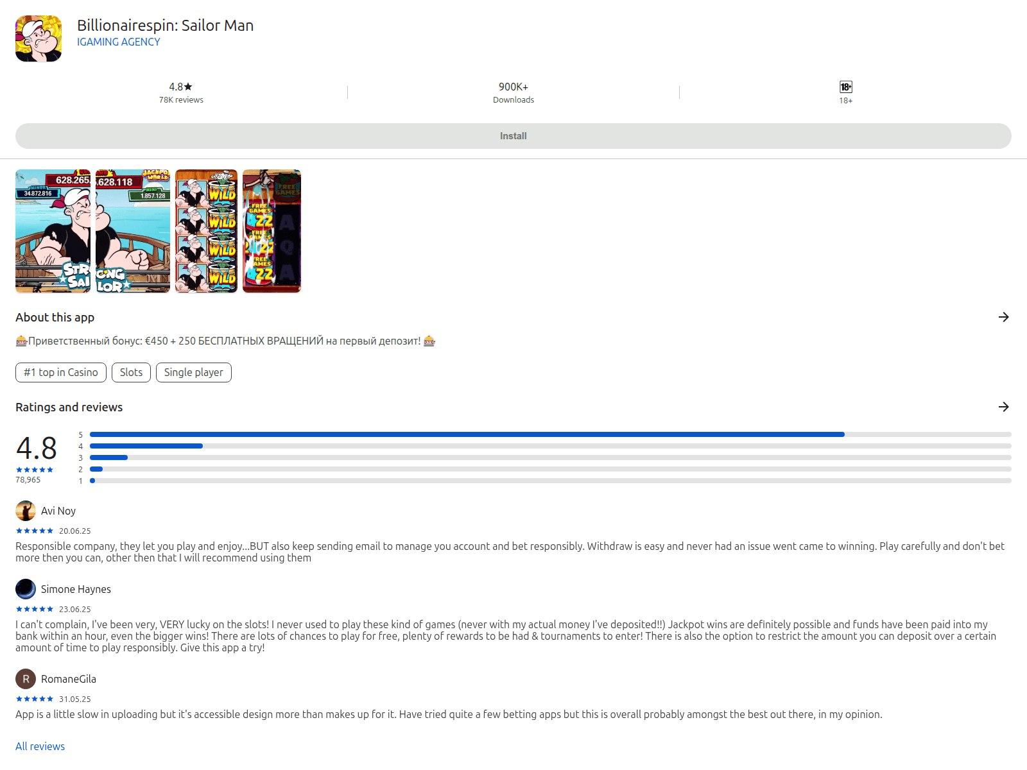1027x770 pixels.
Task: Click the stars on Avi Noy's review
Action: tap(35, 531)
